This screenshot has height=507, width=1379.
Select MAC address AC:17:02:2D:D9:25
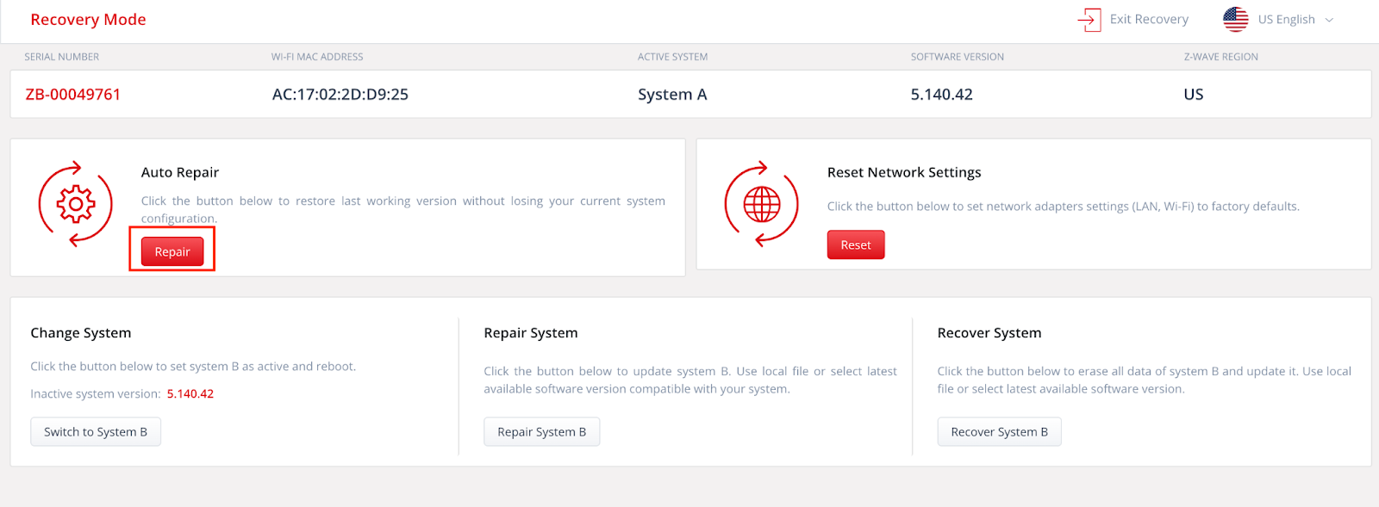coord(340,95)
